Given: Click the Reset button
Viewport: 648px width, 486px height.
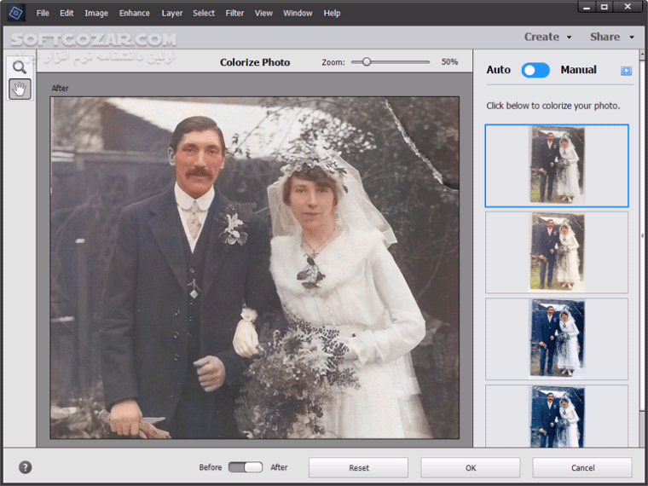Looking at the screenshot, I should point(358,467).
